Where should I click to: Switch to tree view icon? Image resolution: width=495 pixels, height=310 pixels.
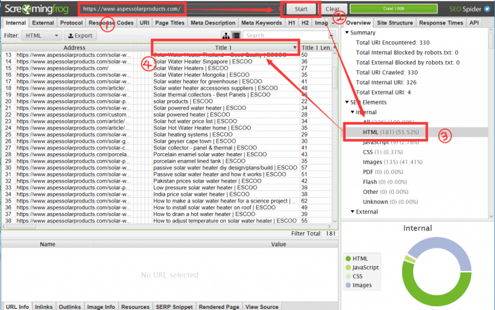click(x=226, y=36)
